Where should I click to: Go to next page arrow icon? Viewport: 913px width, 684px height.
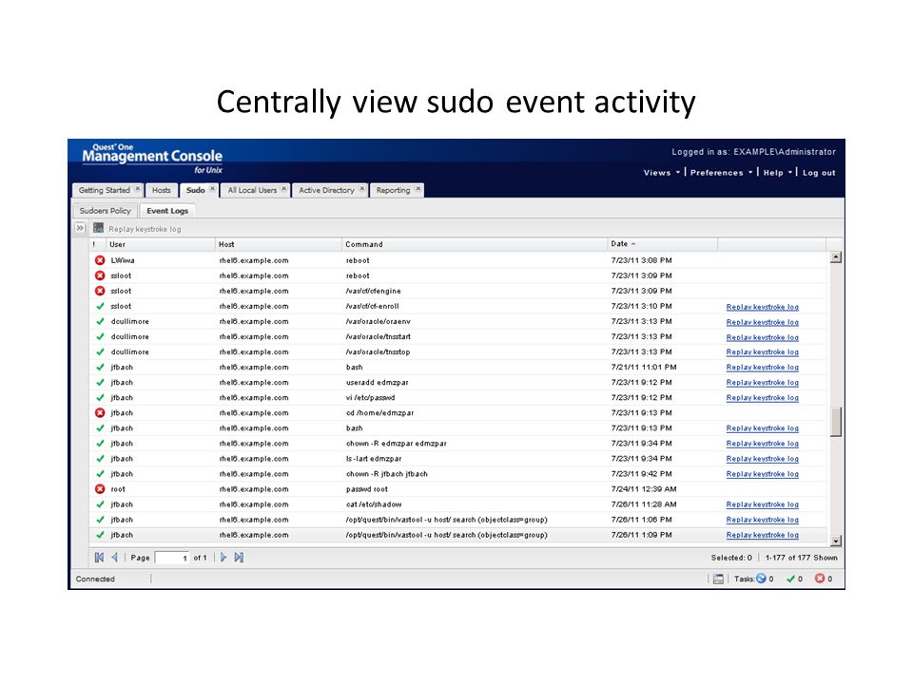[223, 558]
